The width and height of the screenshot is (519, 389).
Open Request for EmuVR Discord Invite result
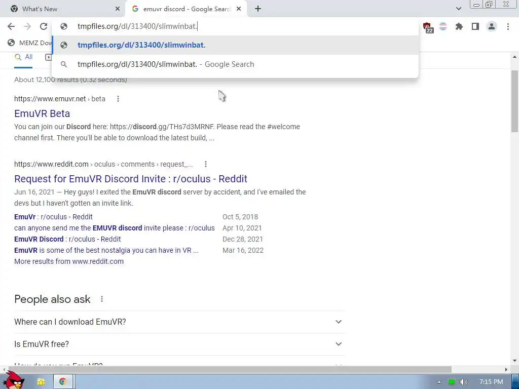131,179
